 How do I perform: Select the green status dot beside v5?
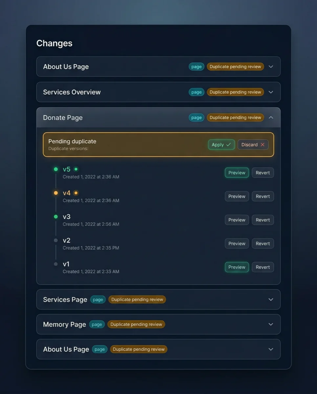click(56, 169)
